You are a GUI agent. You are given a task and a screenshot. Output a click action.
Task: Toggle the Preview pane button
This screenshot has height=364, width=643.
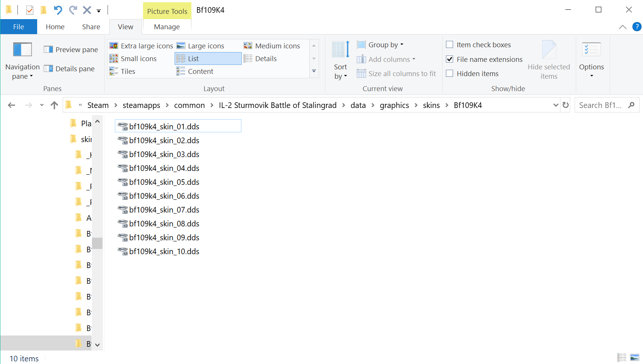click(x=71, y=49)
